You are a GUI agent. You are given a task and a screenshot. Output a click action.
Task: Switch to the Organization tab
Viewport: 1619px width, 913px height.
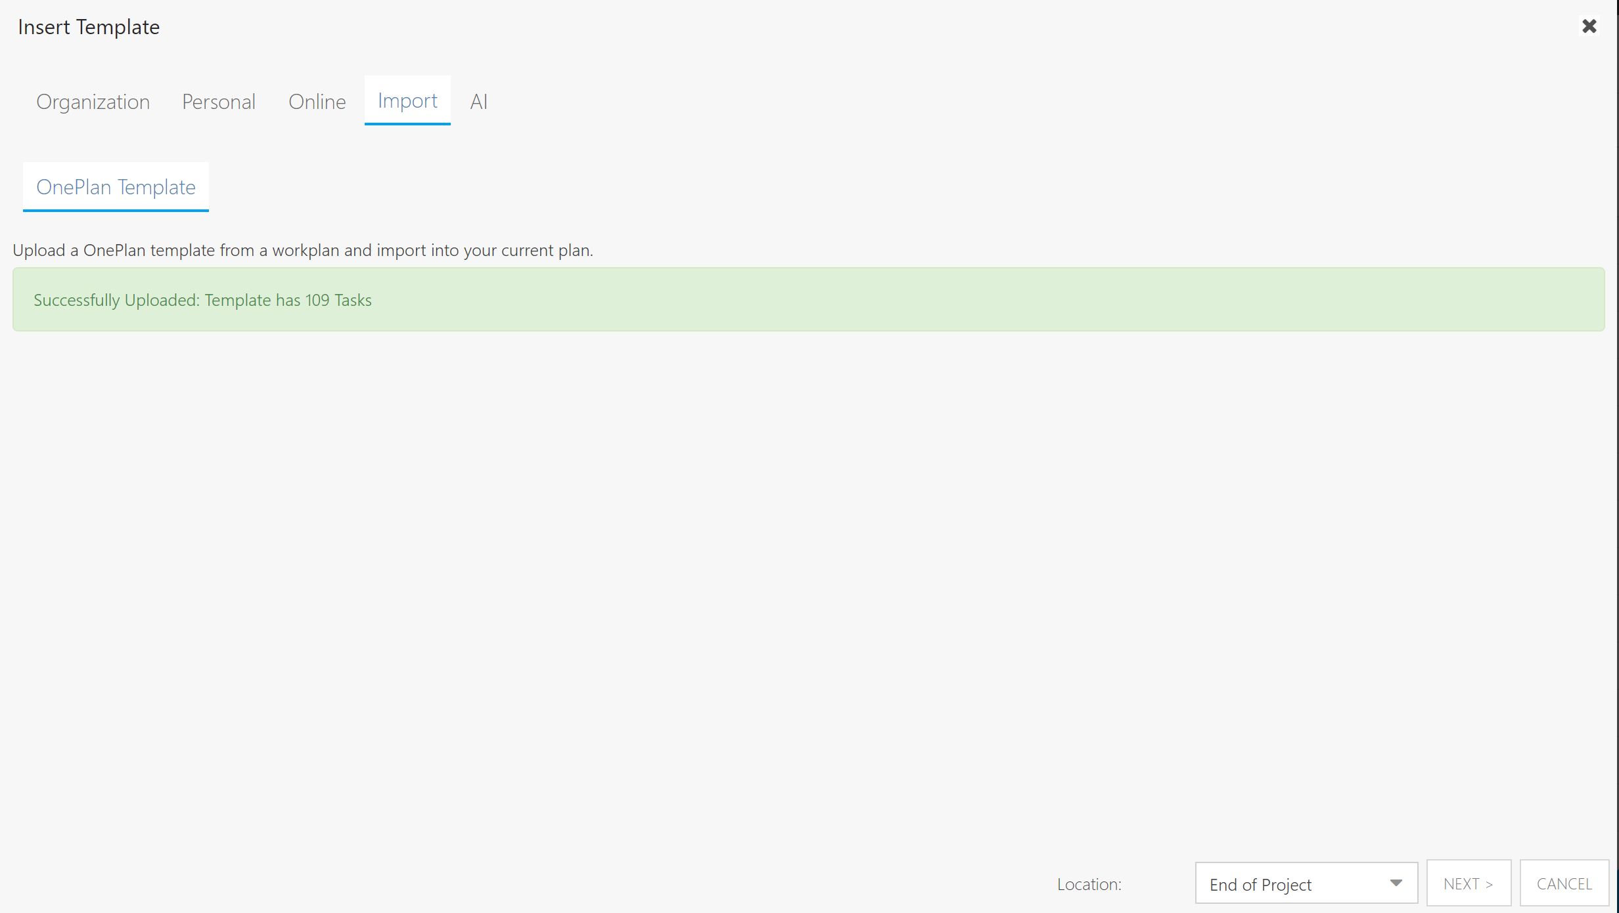click(93, 101)
